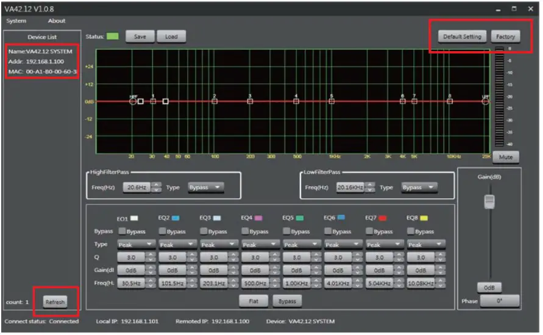Select the HPF circle node on graph
Viewport: 543px width, 335px height.
coord(133,101)
